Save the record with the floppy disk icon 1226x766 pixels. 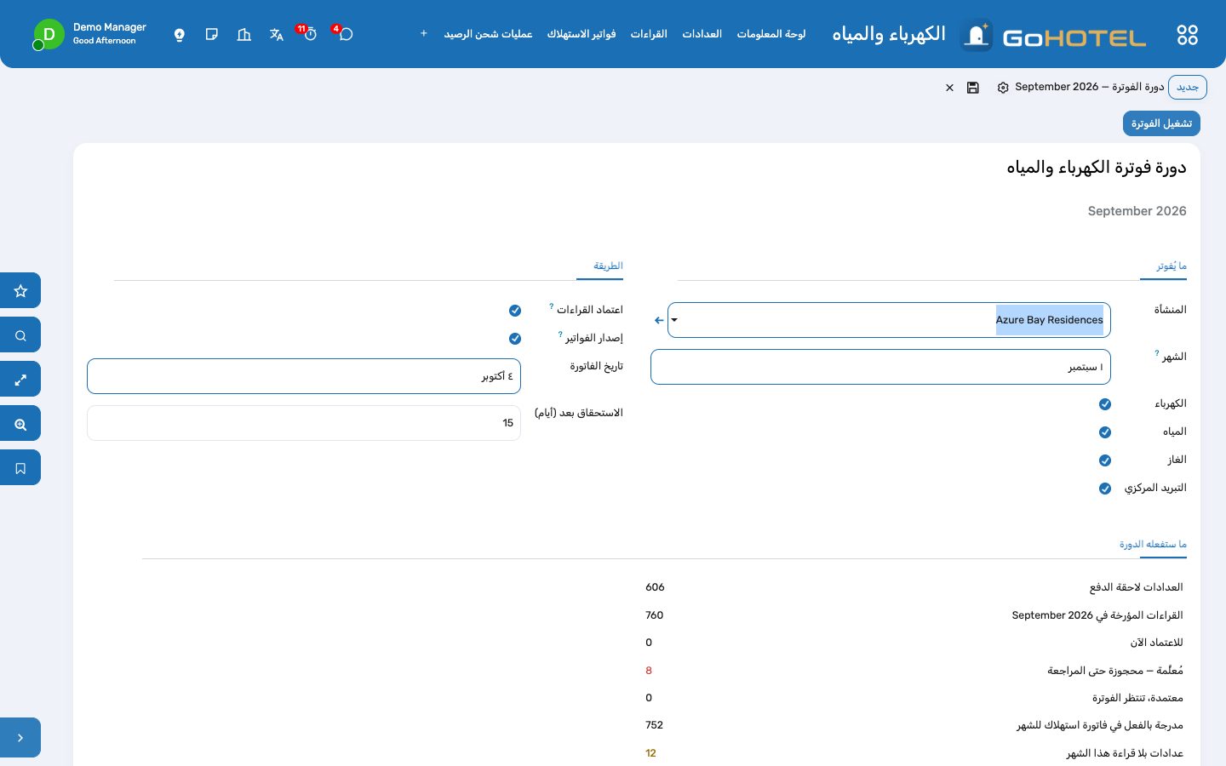(973, 88)
